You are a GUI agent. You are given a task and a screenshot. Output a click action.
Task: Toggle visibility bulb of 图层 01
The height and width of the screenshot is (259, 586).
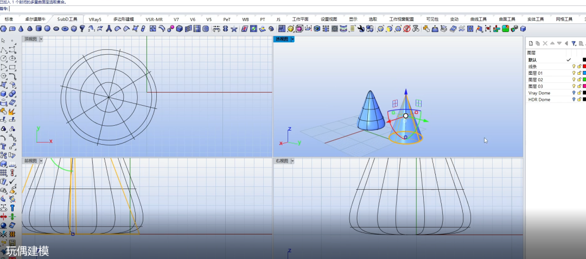pos(574,73)
